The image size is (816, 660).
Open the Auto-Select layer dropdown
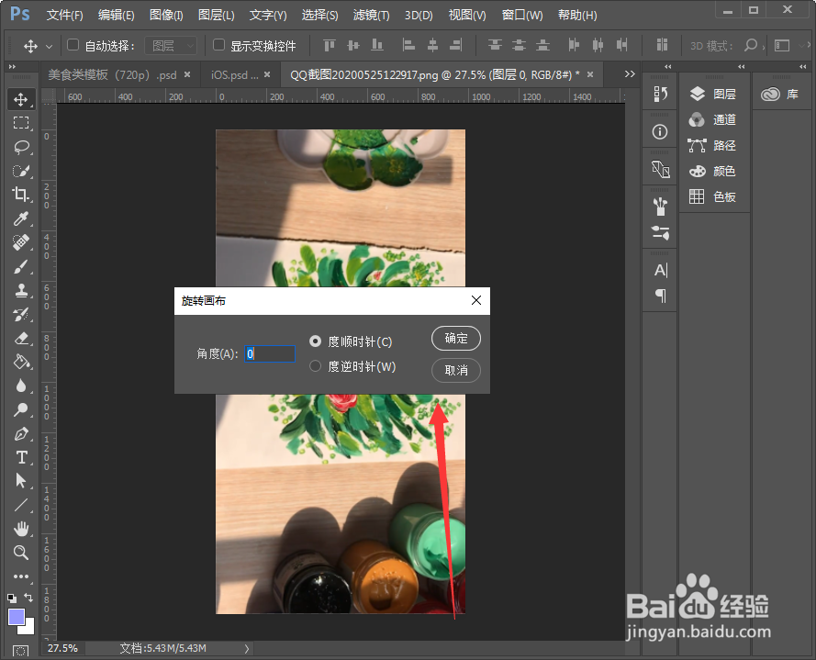(171, 46)
